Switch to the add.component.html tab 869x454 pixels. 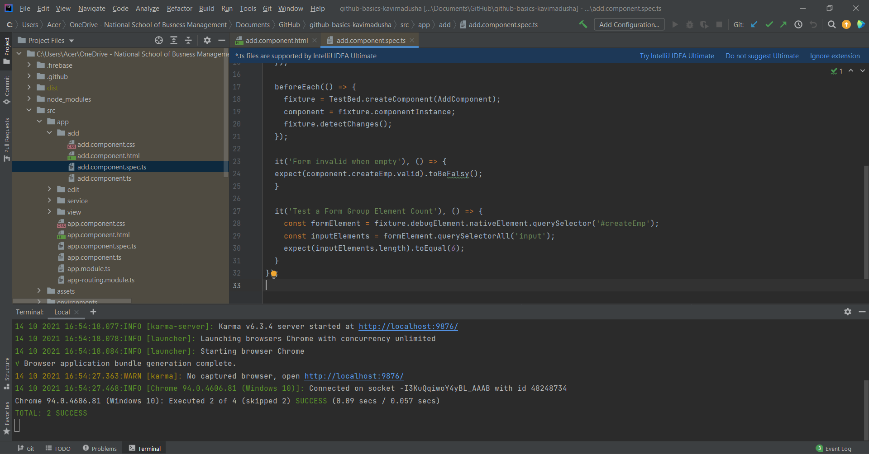[x=276, y=40]
